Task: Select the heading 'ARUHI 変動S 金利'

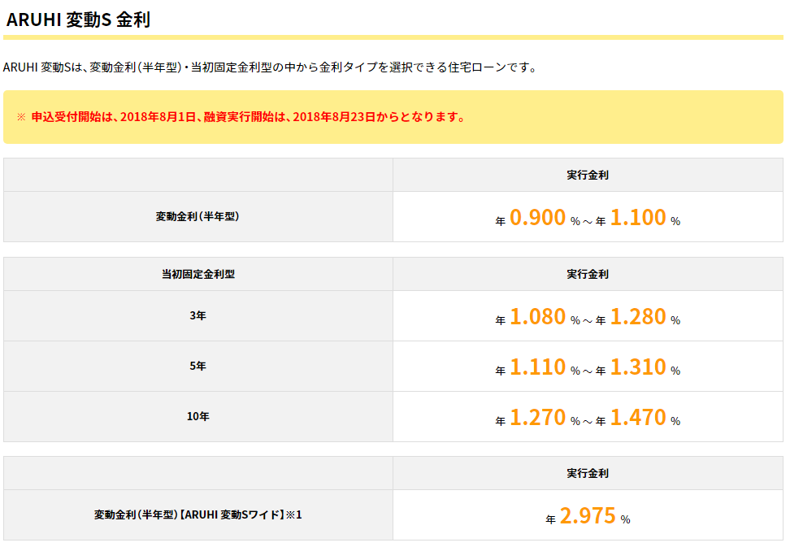Action: [x=78, y=20]
